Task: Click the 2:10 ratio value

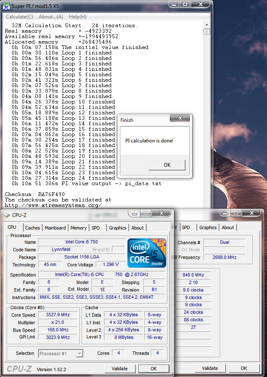Action: (x=193, y=282)
